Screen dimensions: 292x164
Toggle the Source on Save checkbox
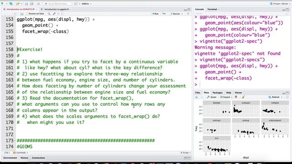coord(27,14)
